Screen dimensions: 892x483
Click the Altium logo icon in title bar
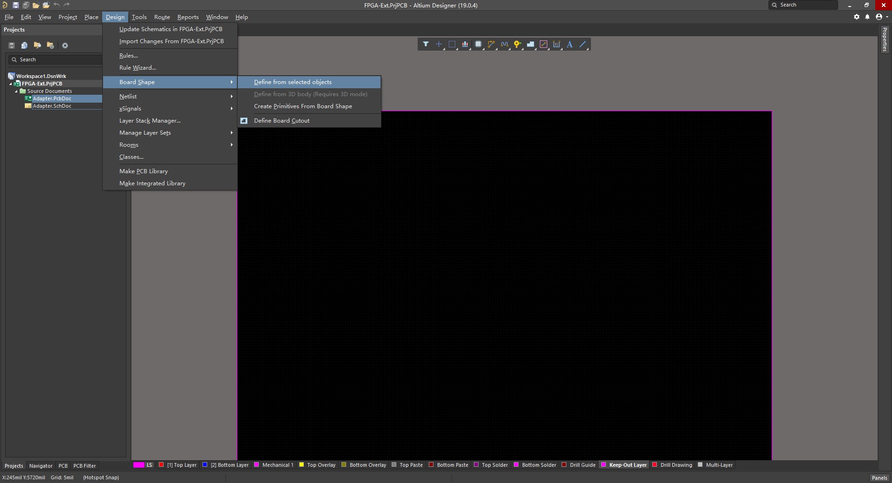pyautogui.click(x=5, y=5)
